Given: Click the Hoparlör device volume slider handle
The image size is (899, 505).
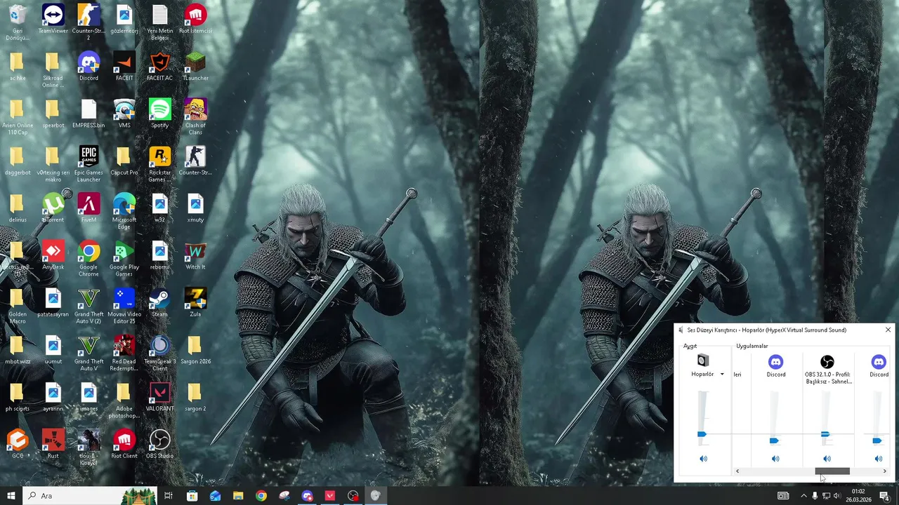Looking at the screenshot, I should pyautogui.click(x=702, y=435).
